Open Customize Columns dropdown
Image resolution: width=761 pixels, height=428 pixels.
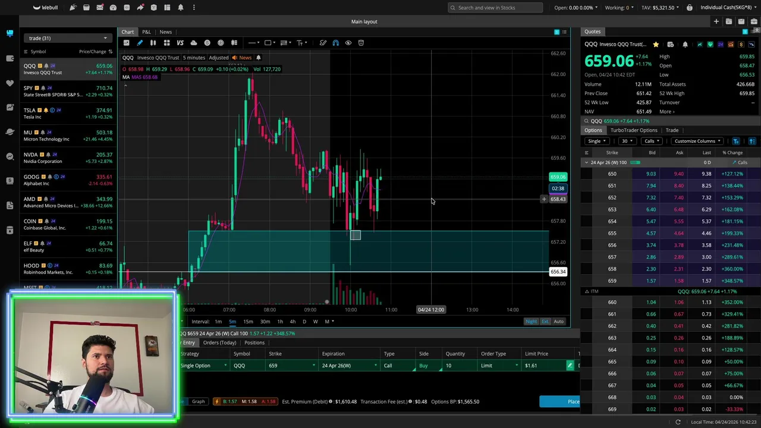point(697,141)
